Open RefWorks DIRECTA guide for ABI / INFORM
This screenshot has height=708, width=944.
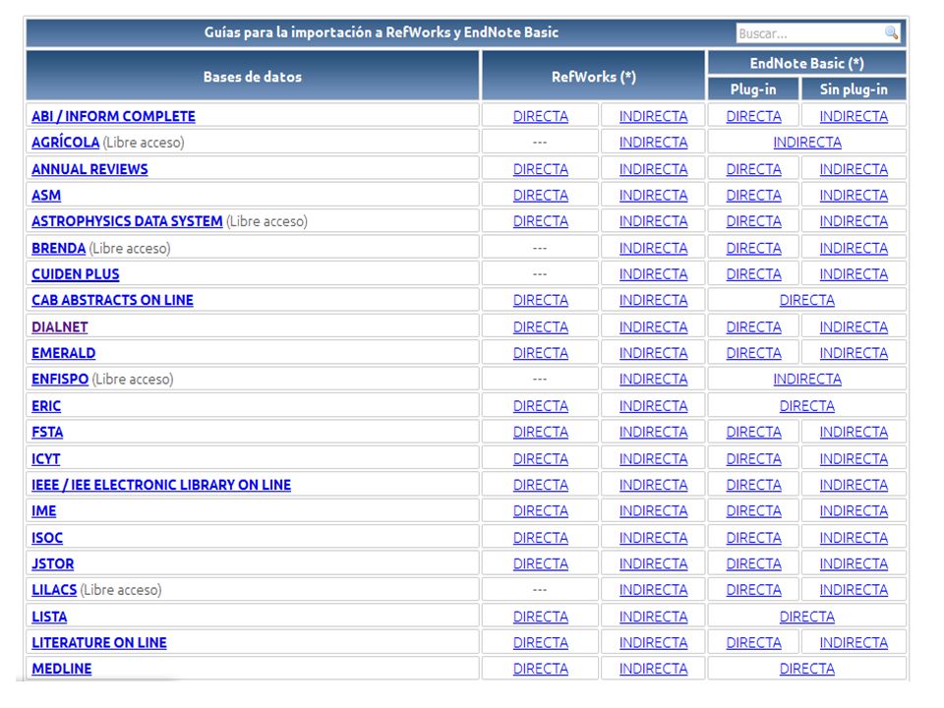[541, 116]
